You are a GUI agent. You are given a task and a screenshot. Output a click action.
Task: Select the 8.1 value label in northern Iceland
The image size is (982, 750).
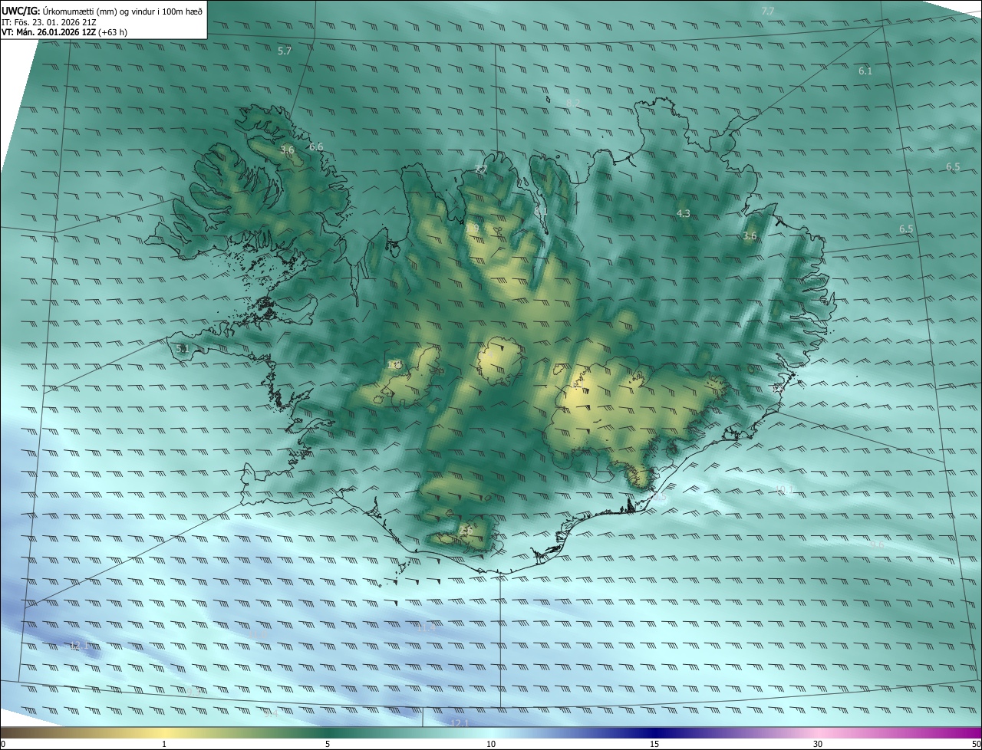pos(541,211)
